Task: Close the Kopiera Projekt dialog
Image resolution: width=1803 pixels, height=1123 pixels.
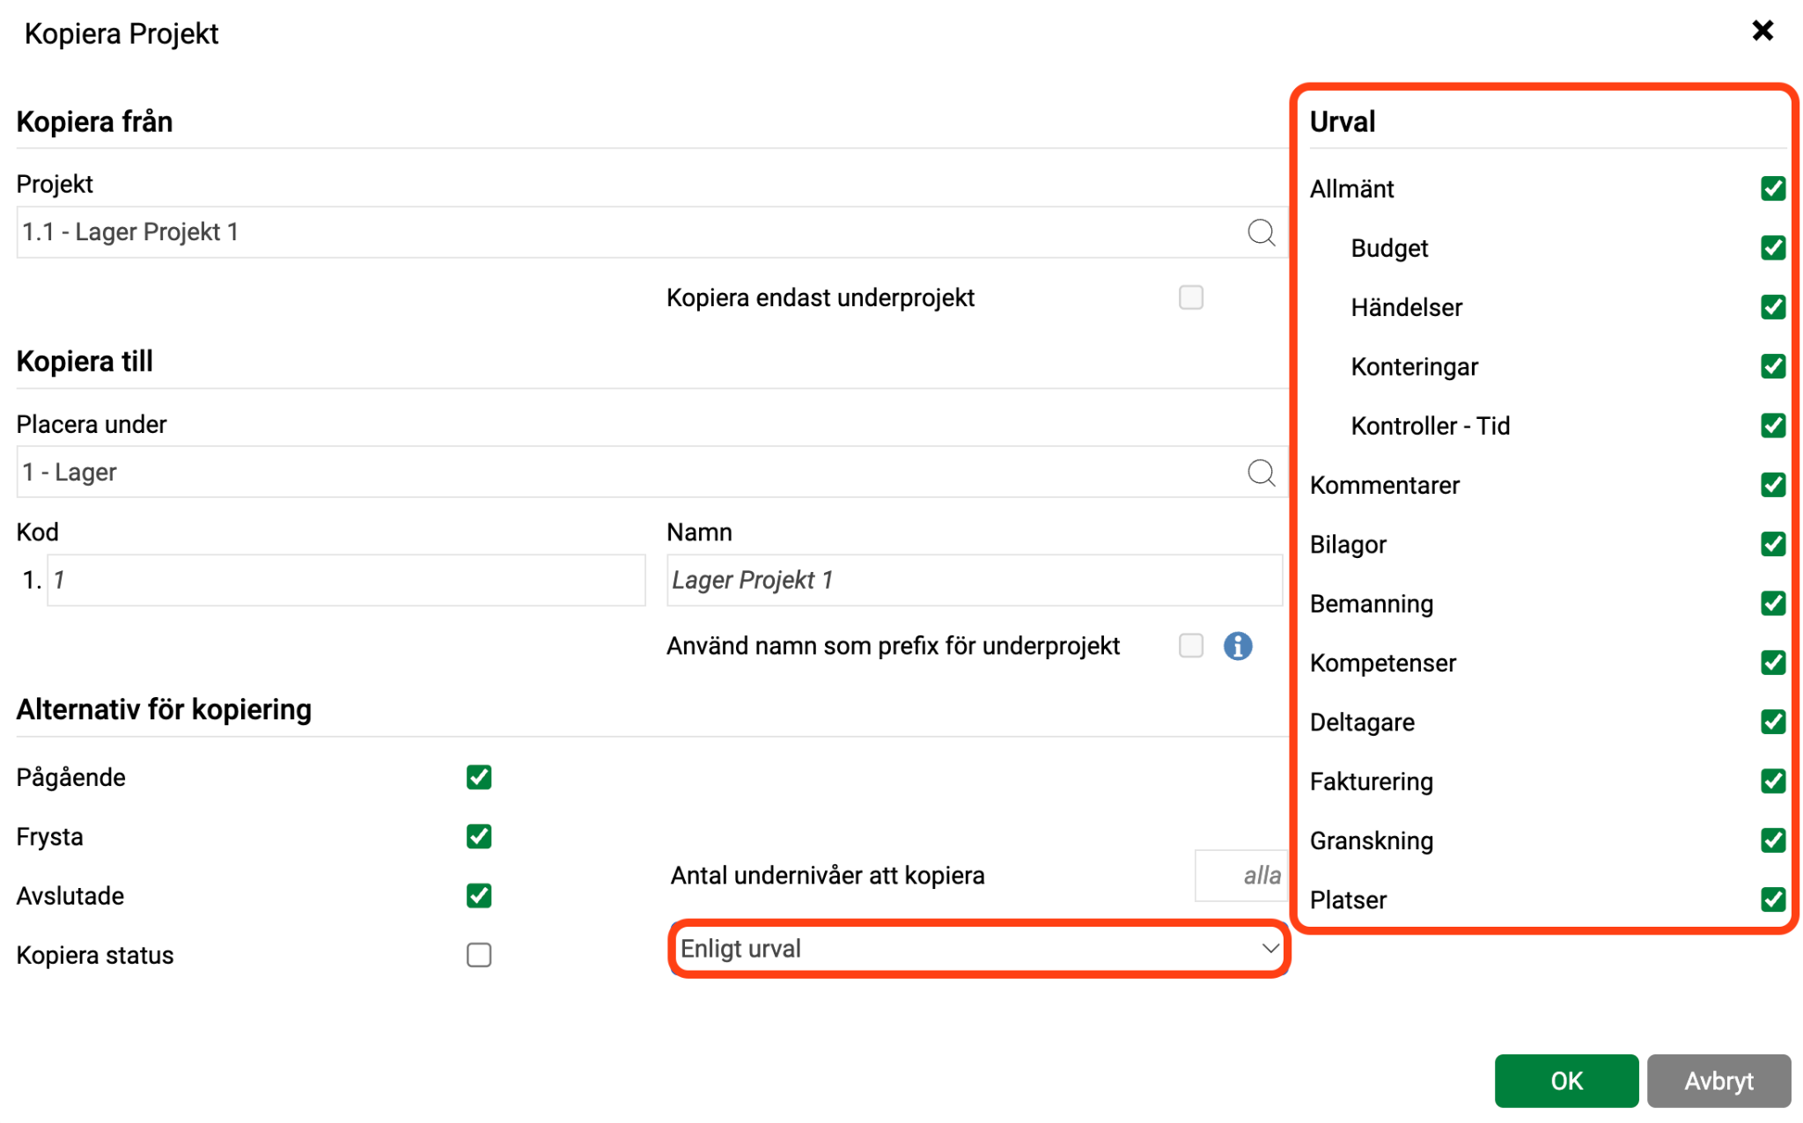Action: [x=1762, y=31]
